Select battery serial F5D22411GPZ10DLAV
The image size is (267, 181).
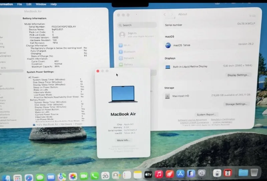click(64, 27)
